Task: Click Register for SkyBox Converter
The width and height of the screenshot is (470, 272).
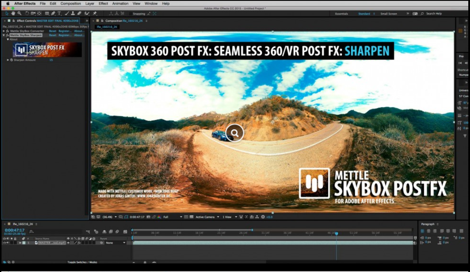Action: pos(65,31)
